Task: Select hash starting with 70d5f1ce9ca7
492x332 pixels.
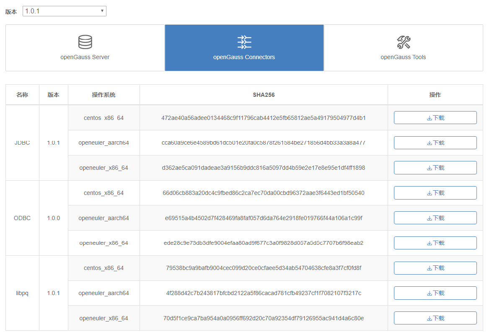Action: pyautogui.click(x=264, y=318)
